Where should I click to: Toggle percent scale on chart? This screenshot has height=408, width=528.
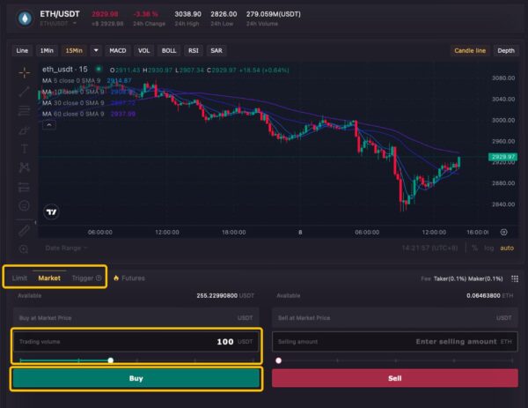tap(475, 248)
